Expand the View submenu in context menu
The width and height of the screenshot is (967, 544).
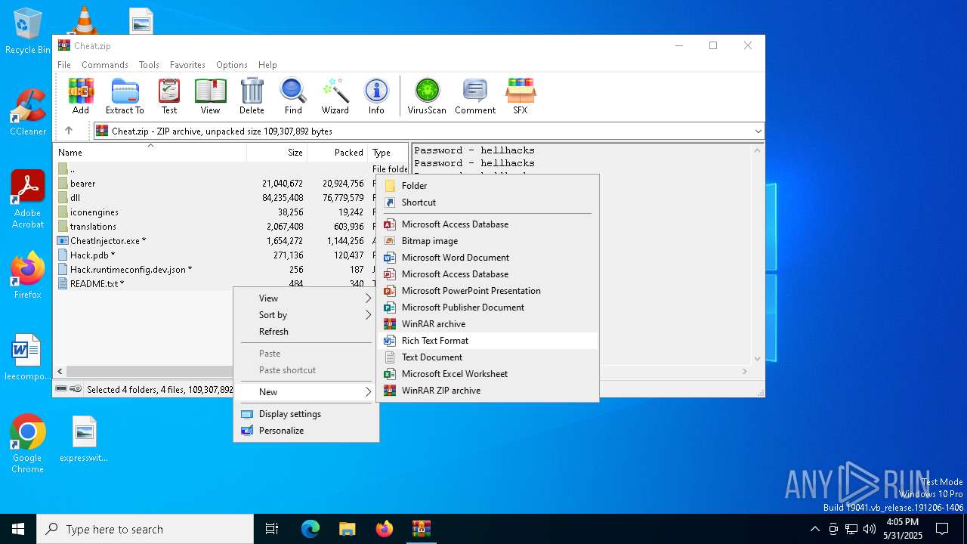pyautogui.click(x=306, y=298)
